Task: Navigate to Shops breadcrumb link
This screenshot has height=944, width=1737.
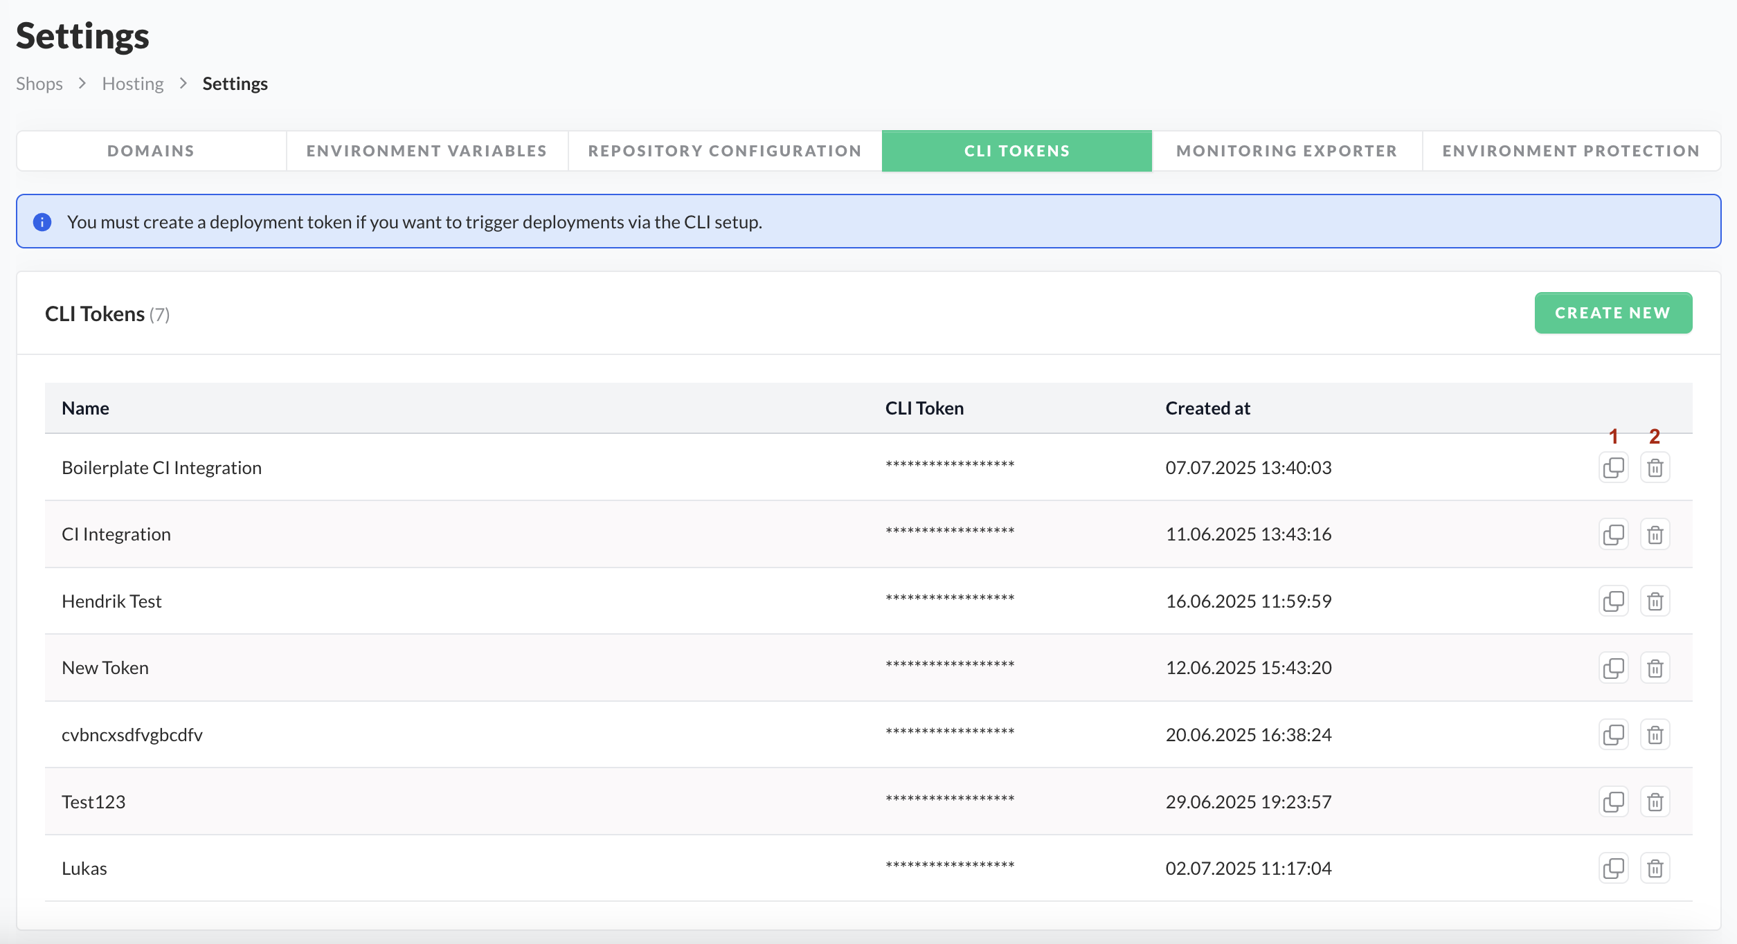Action: click(39, 84)
